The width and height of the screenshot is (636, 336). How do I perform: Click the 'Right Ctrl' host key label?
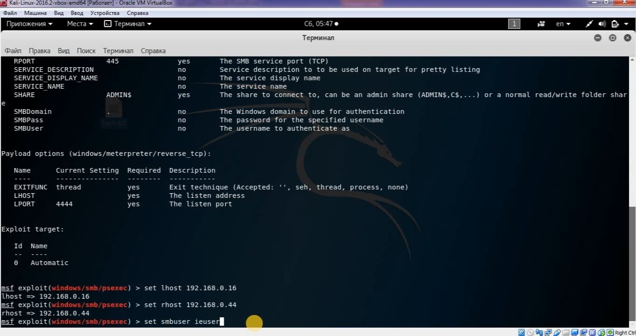[x=625, y=333]
